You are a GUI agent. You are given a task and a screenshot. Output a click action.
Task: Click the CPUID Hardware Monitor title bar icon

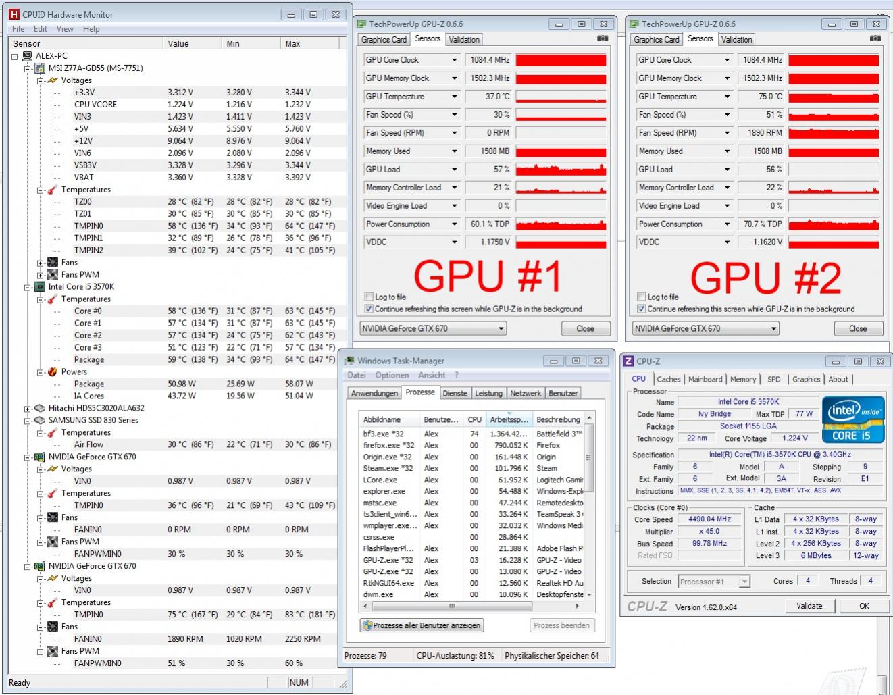point(14,14)
